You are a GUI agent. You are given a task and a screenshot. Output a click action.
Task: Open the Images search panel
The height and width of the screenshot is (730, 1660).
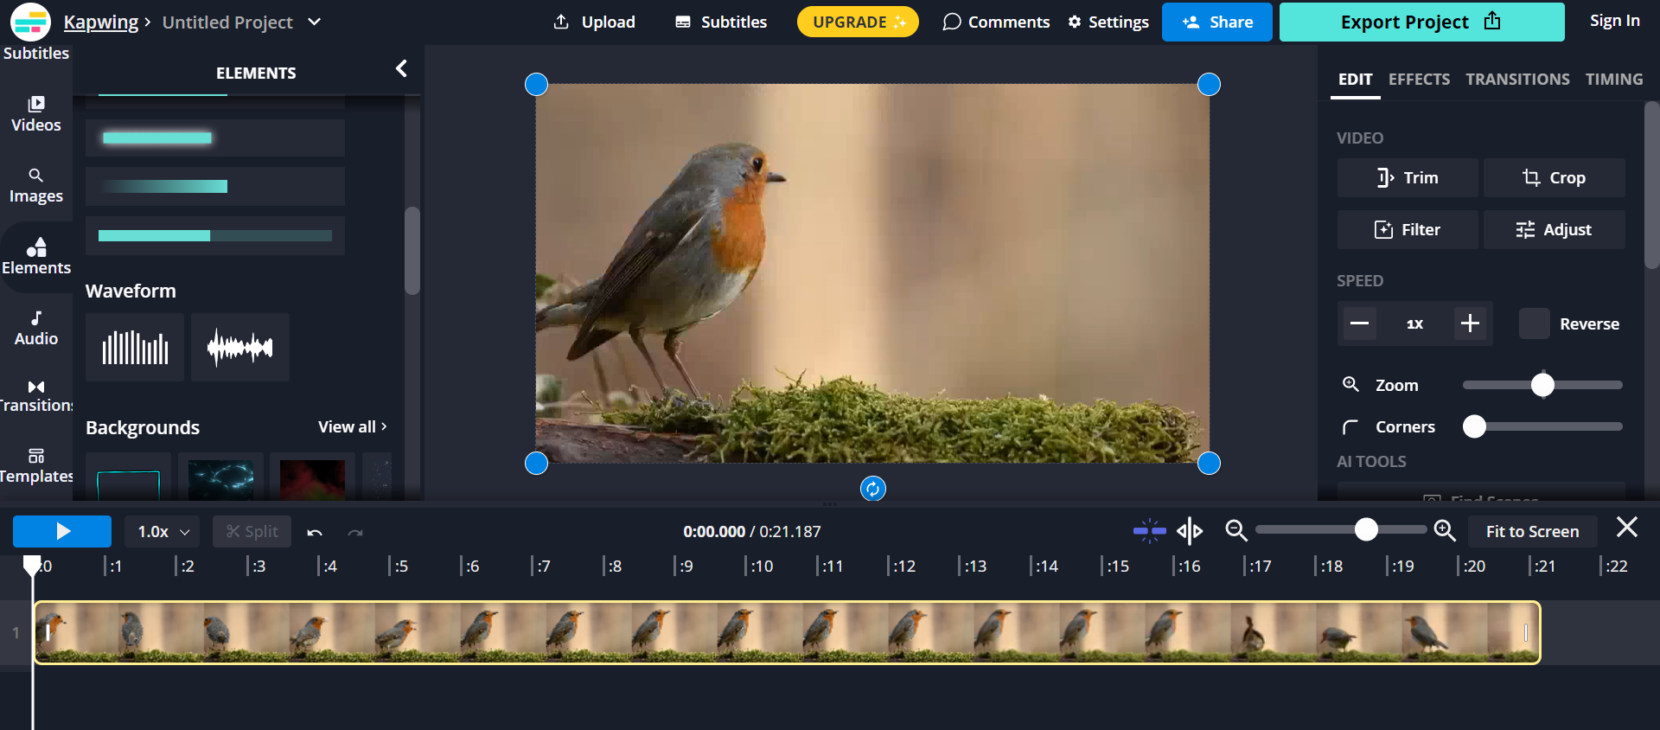pos(35,186)
